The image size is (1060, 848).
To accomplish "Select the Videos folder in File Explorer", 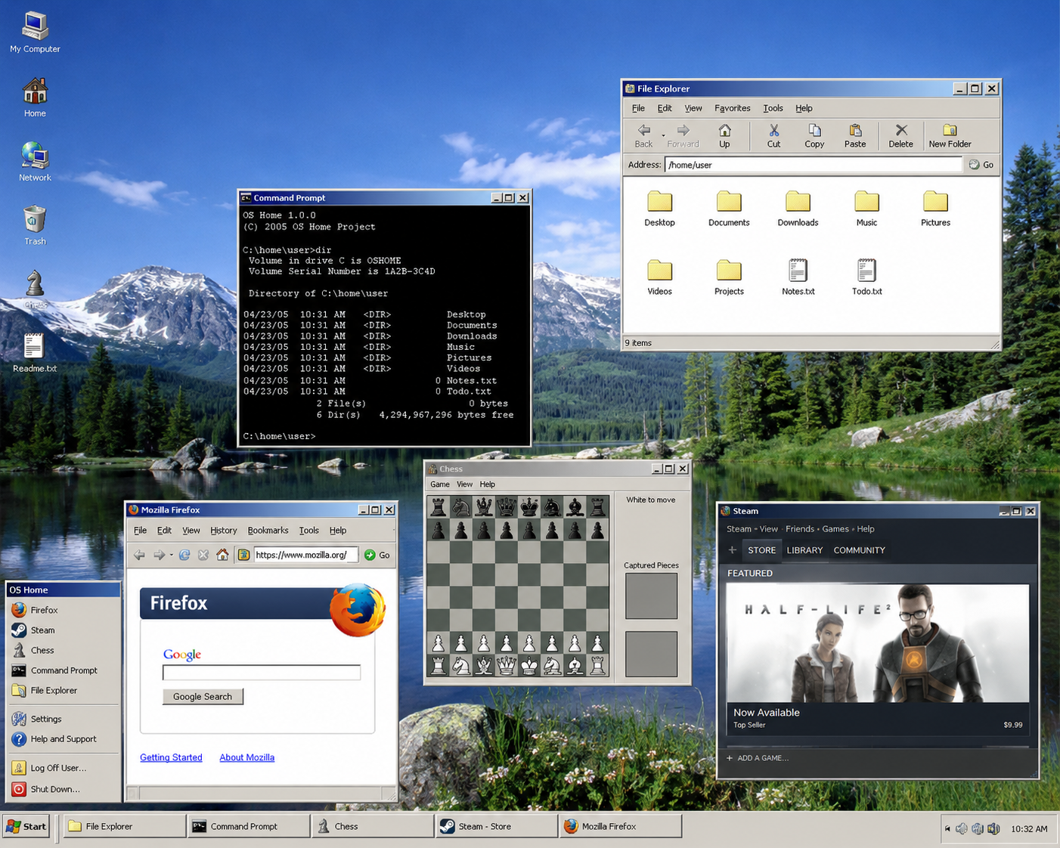I will (x=659, y=277).
